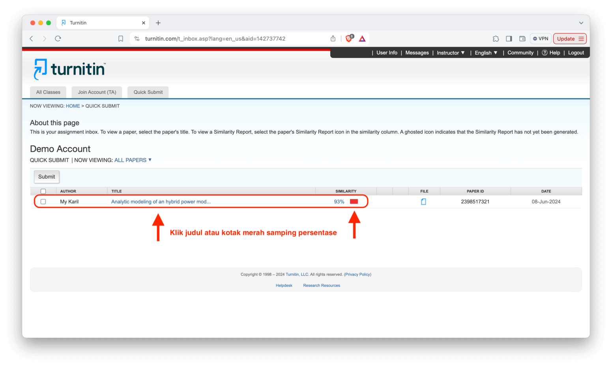Reload the page with the refresh icon

point(58,38)
